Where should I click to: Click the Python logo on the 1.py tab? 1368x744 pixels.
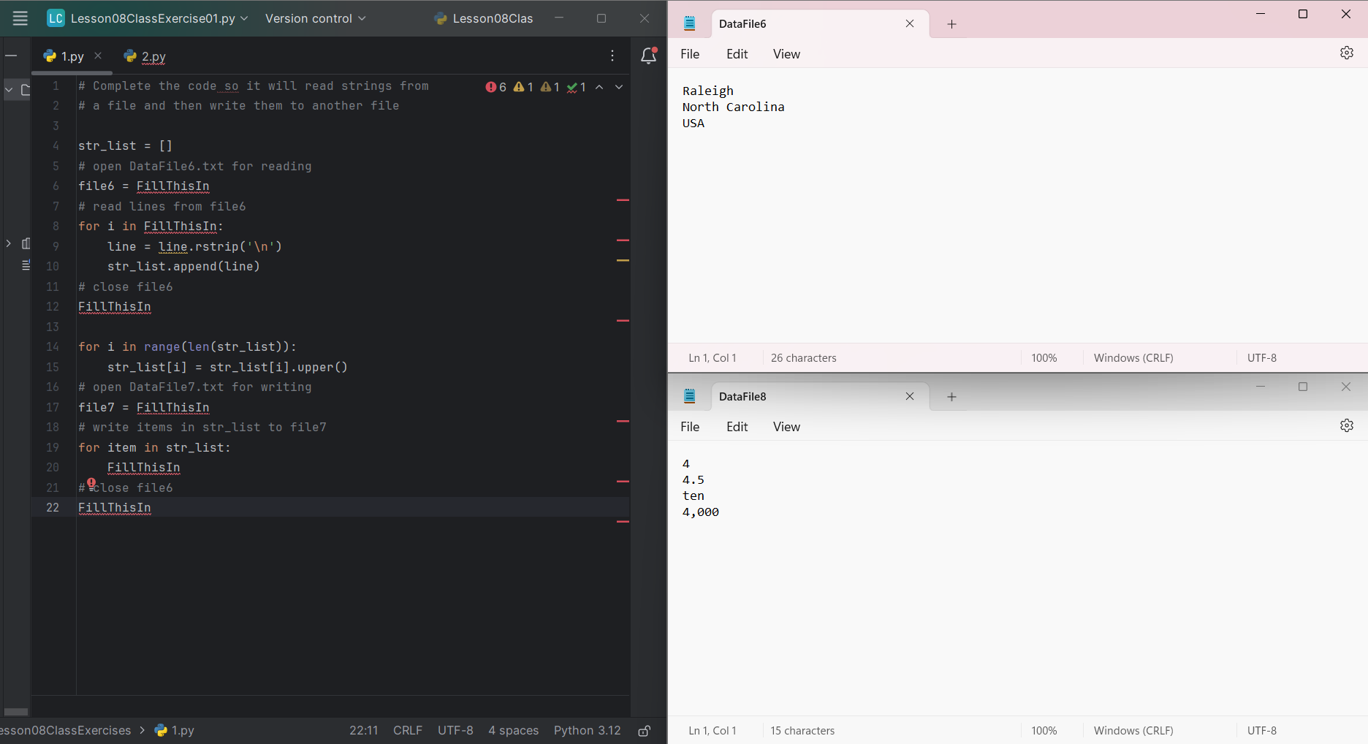(x=49, y=56)
